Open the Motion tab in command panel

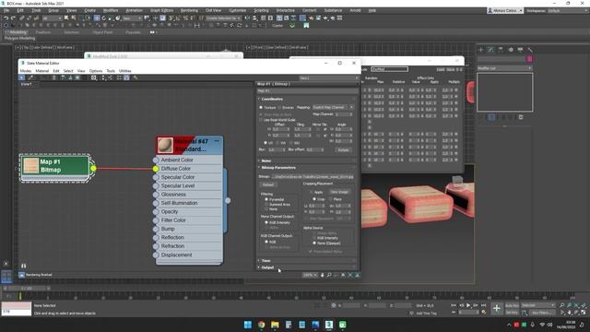(x=511, y=50)
